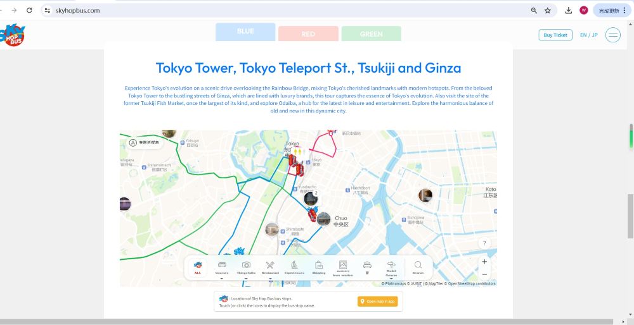The height and width of the screenshot is (325, 634).
Task: Select the Shopping bag filter
Action: point(319,267)
